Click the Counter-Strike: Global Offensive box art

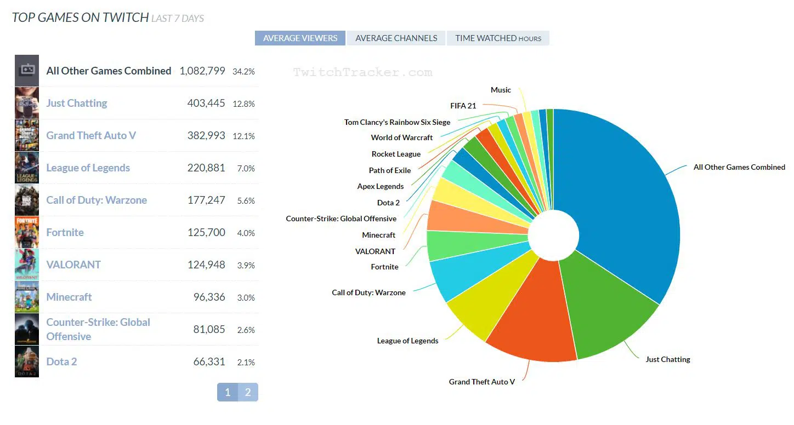(27, 329)
